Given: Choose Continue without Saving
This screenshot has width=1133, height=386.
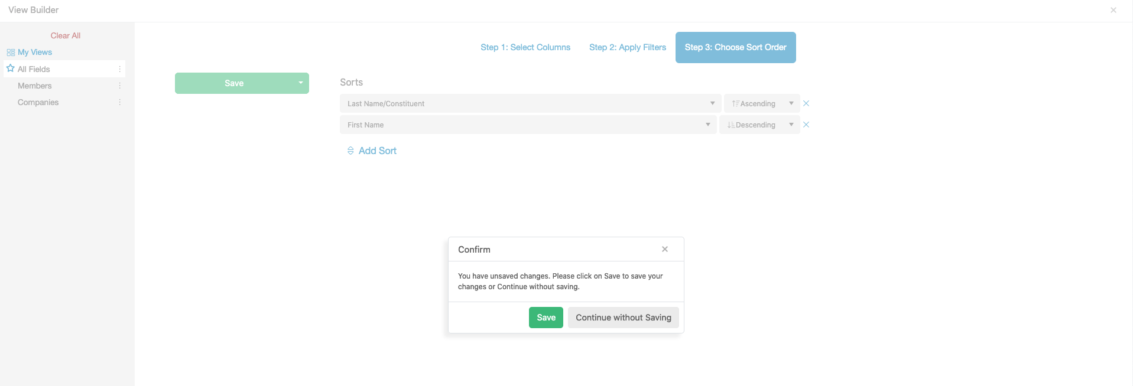Looking at the screenshot, I should pos(624,318).
